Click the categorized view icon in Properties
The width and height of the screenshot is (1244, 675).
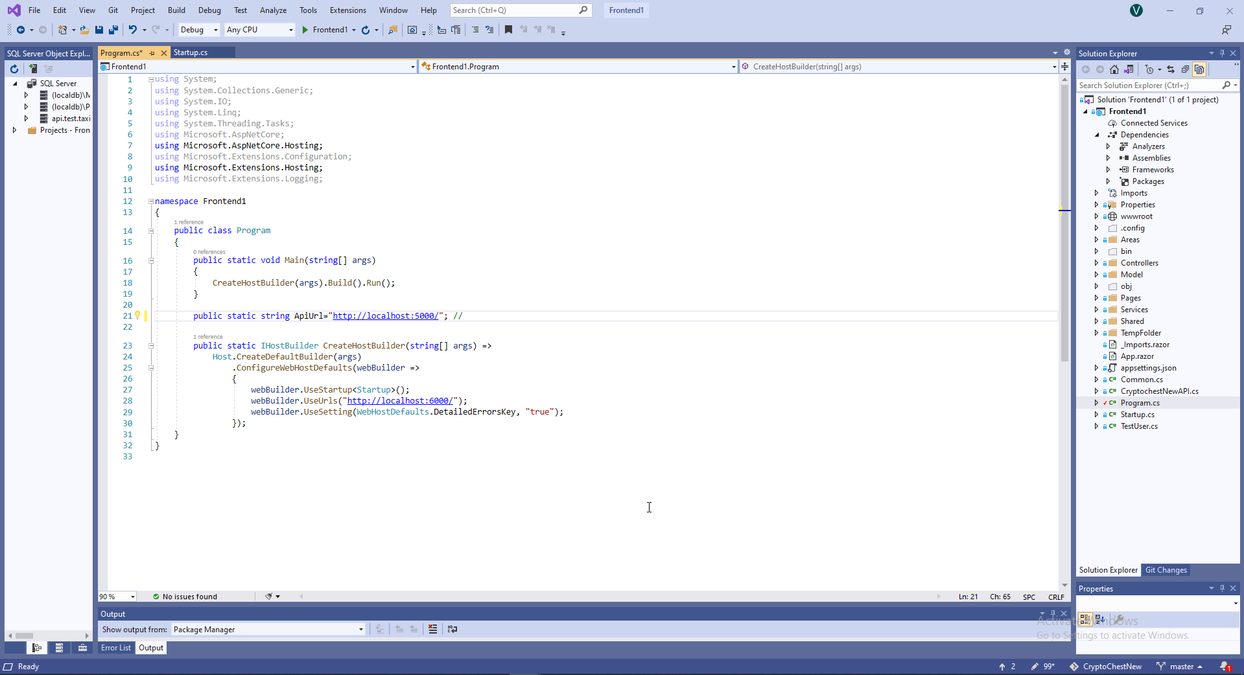[1085, 619]
